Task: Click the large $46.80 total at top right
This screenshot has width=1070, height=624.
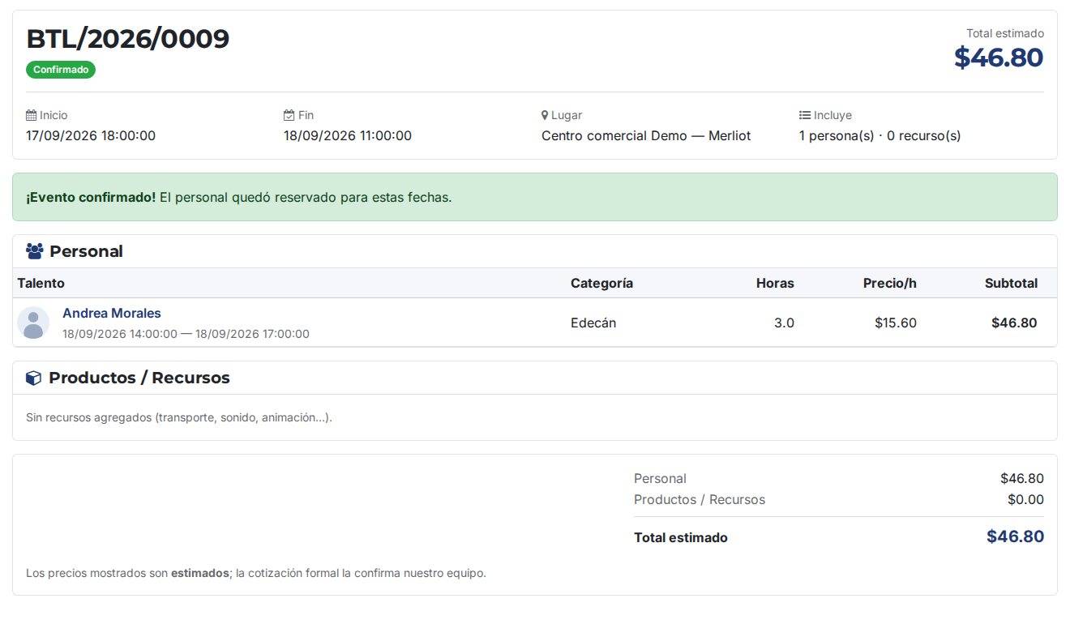Action: [x=999, y=58]
